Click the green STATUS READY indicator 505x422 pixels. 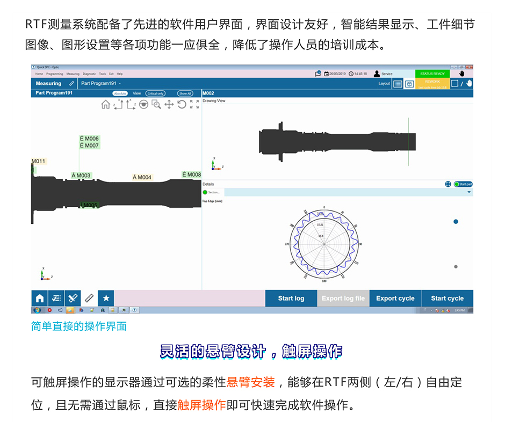[x=432, y=74]
